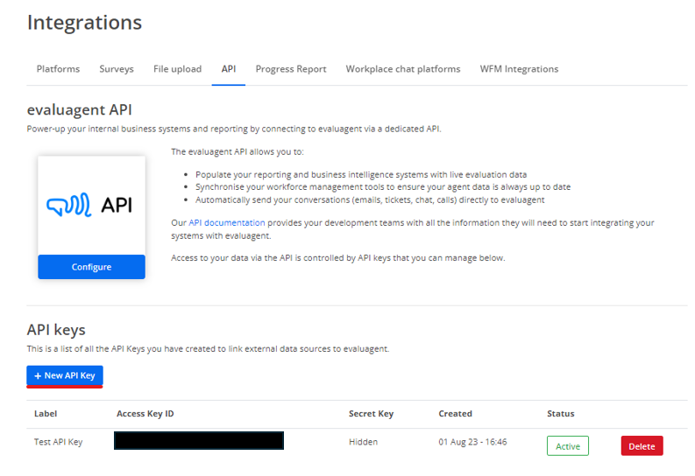Click the created date 01 Aug 23 - 16:46
The height and width of the screenshot is (476, 695).
(472, 442)
